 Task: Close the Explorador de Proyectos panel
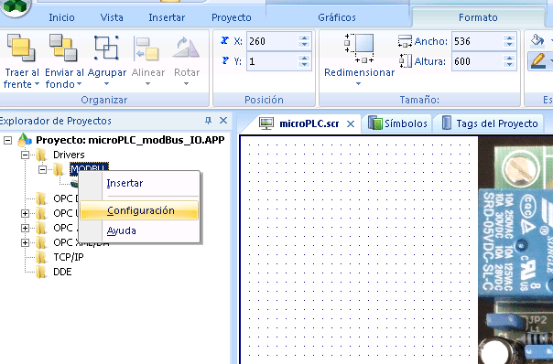pos(223,121)
